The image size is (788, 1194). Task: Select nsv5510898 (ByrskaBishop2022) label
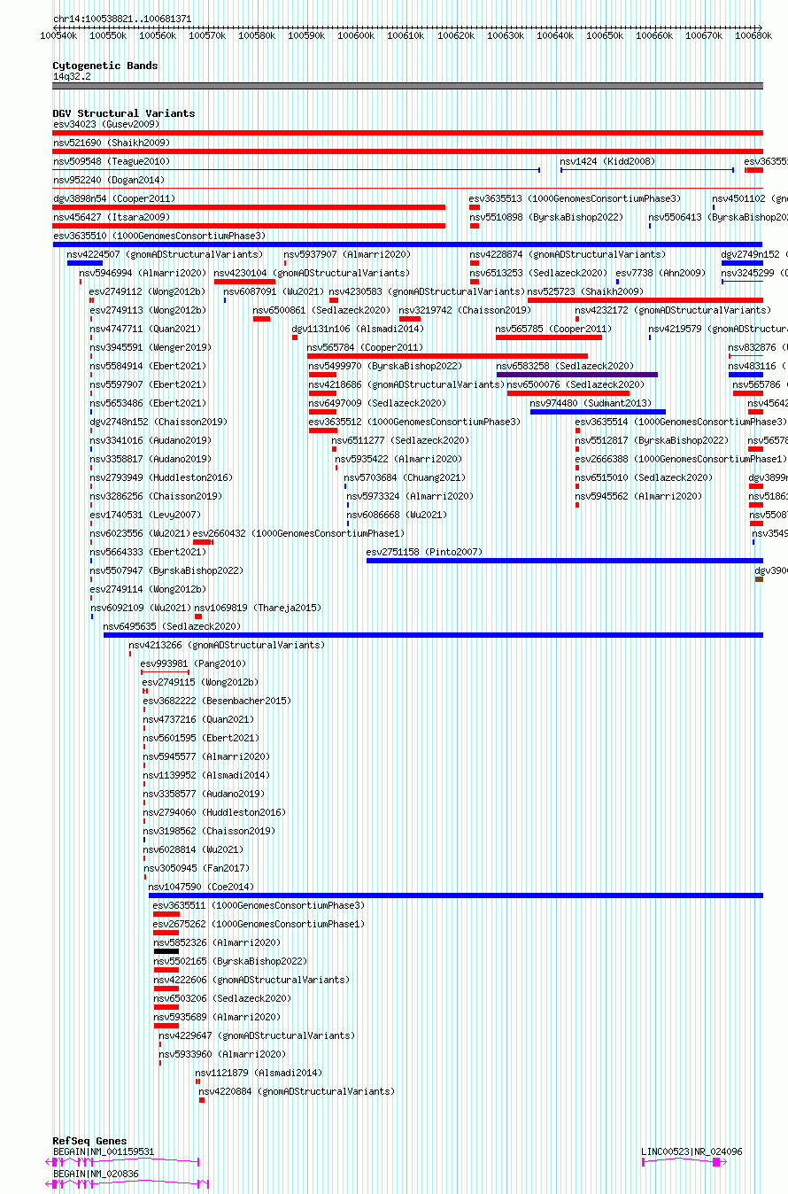coord(545,217)
